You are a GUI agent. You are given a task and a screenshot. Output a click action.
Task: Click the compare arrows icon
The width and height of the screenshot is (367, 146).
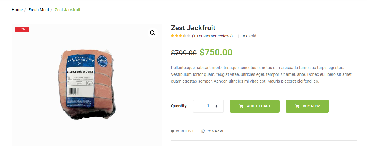tap(203, 131)
